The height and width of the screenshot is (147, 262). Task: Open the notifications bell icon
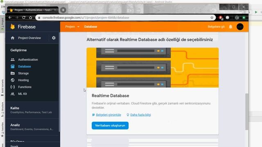(x=230, y=27)
